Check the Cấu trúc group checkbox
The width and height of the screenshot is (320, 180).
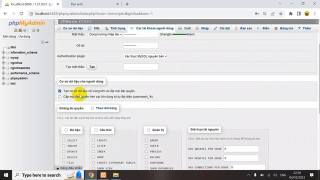(96, 130)
